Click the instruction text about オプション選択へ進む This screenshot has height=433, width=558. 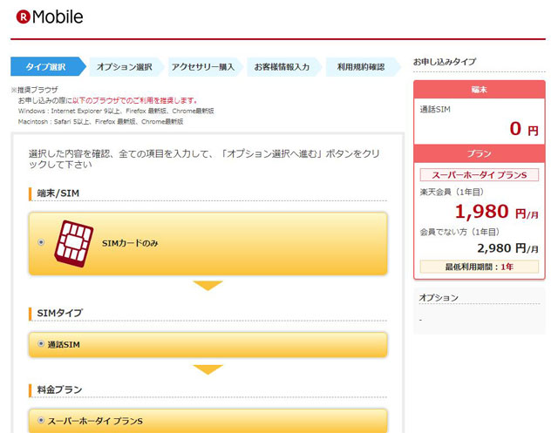coord(204,159)
